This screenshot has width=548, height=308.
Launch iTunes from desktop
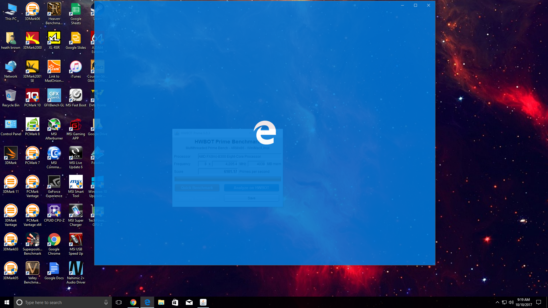click(x=76, y=70)
